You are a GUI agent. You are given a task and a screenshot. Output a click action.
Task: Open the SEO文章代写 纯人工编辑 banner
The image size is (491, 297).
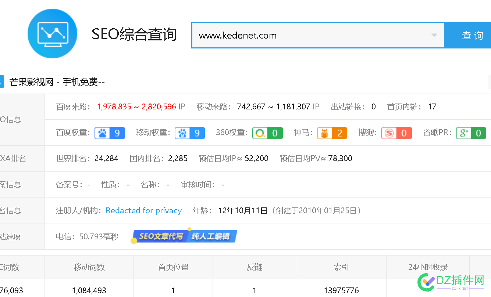[x=184, y=236]
